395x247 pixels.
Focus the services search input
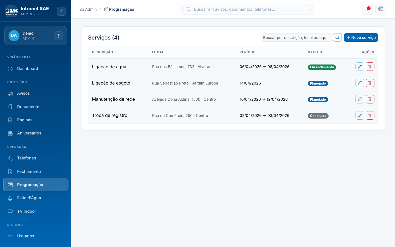tap(296, 38)
